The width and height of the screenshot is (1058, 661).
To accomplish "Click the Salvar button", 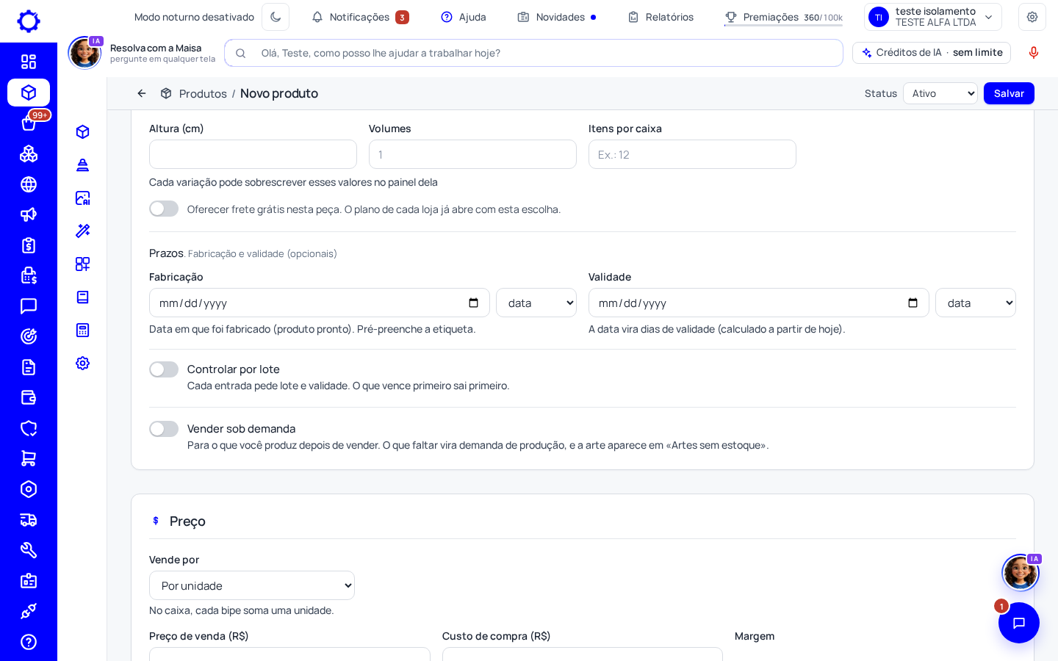I will (1009, 93).
